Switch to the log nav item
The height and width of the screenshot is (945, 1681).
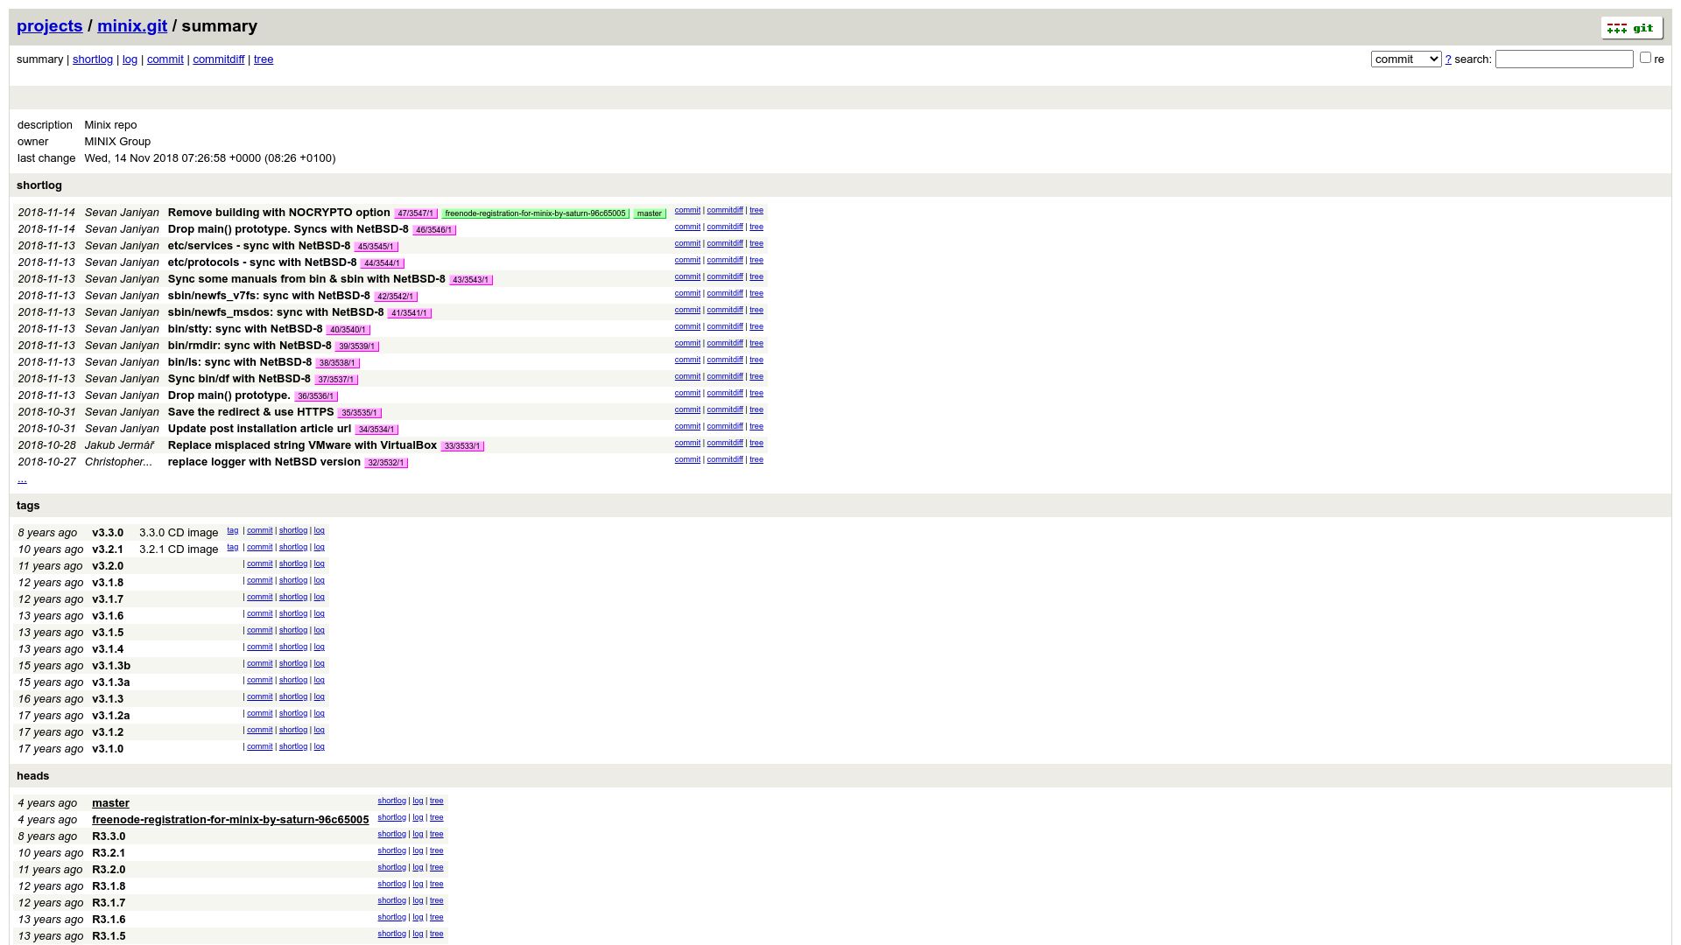point(130,59)
